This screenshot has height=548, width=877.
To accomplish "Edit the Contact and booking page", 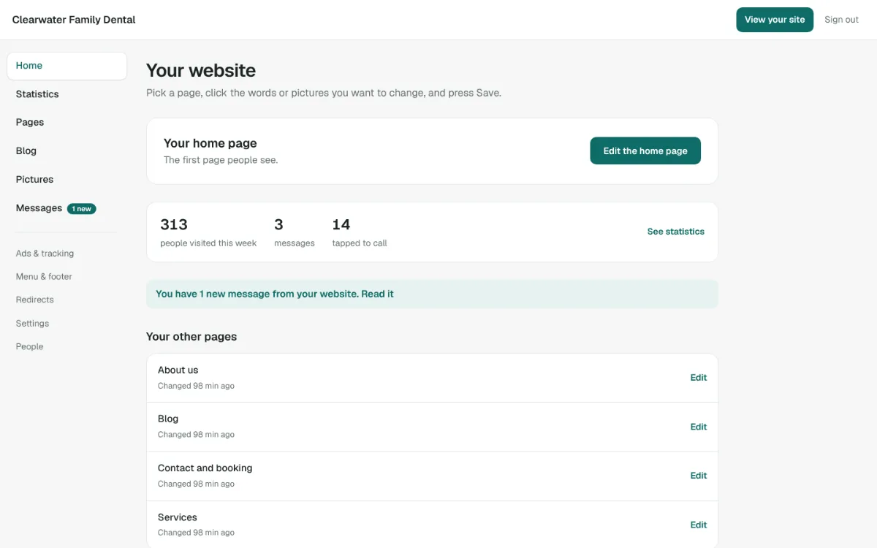I will click(x=699, y=476).
